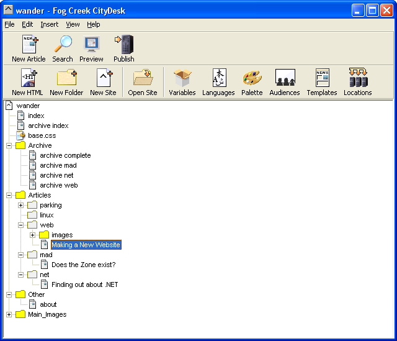Open the Palette paint icon

click(x=252, y=78)
